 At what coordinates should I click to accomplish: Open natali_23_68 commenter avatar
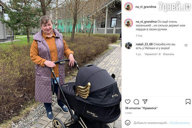[129, 46]
